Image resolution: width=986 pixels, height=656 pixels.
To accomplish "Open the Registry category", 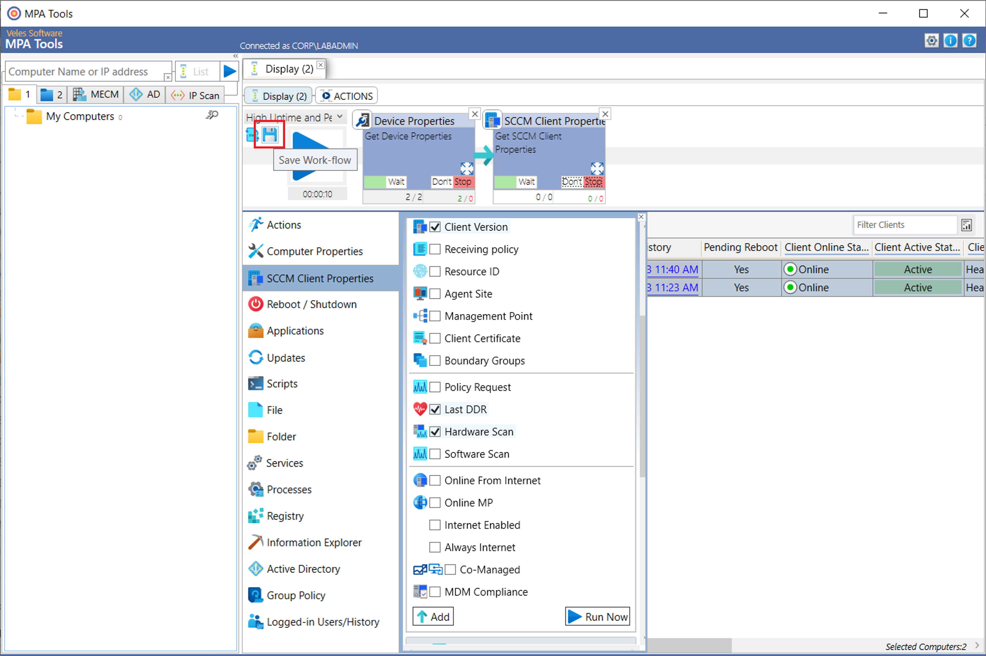I will point(320,516).
